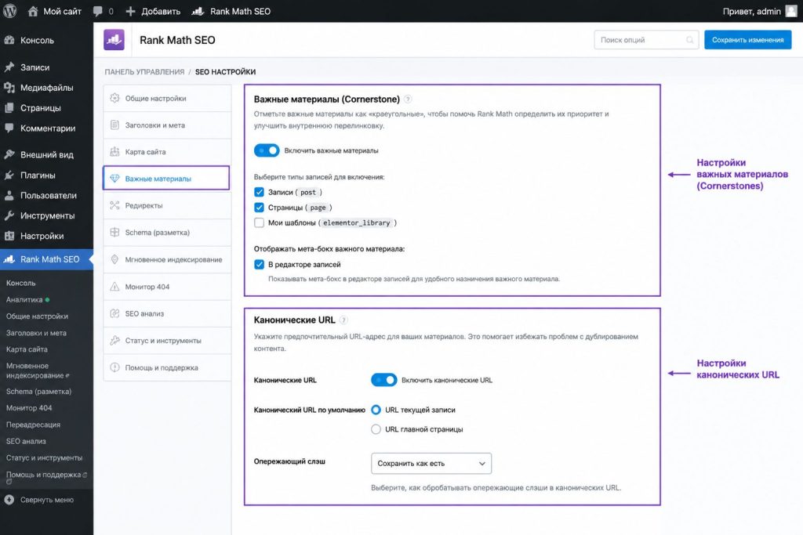Open the Сохранить как есть dropdown
Image resolution: width=803 pixels, height=535 pixels.
click(x=431, y=464)
